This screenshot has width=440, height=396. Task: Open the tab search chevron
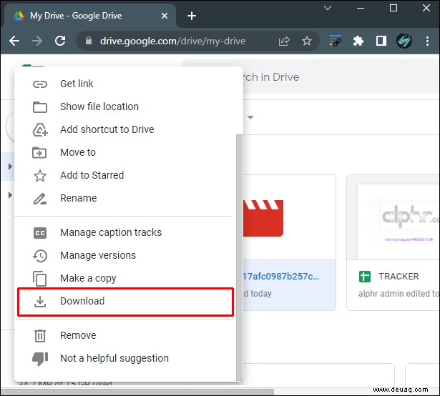coord(328,8)
